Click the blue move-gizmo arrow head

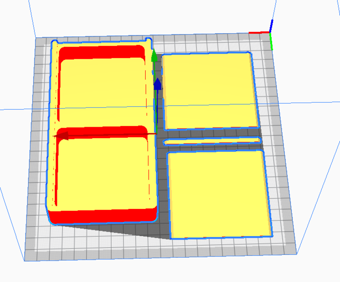pos(158,84)
